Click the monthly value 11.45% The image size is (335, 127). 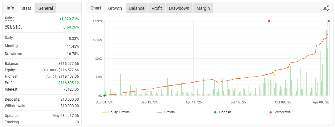(73, 46)
